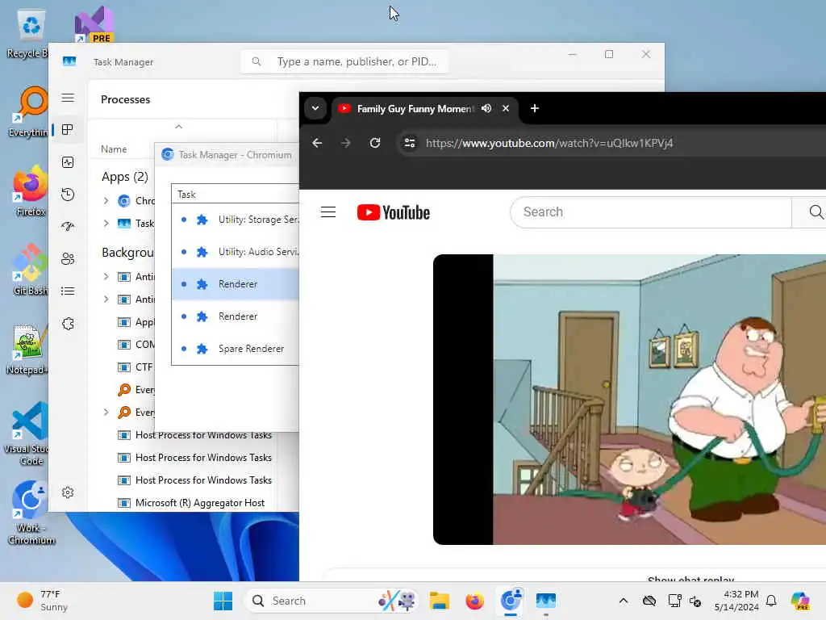
Task: Open Performance page icon in Task Manager sidebar
Action: 68,162
